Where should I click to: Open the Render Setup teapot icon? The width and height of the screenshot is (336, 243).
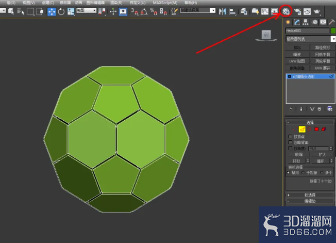(297, 11)
